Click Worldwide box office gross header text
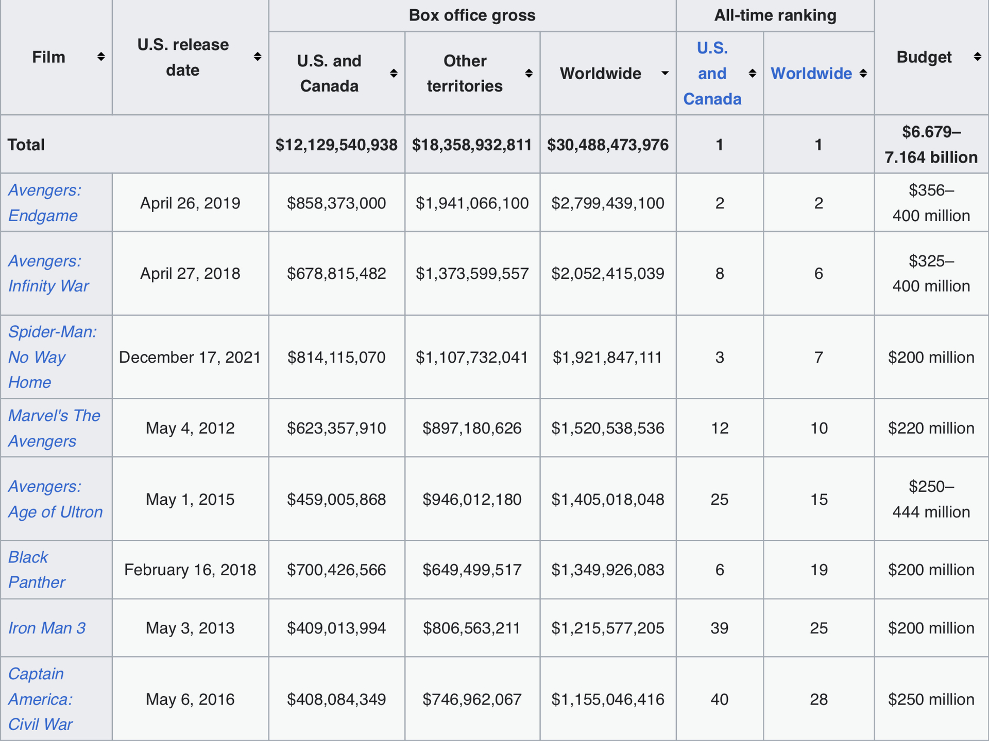This screenshot has width=989, height=741. [x=601, y=73]
